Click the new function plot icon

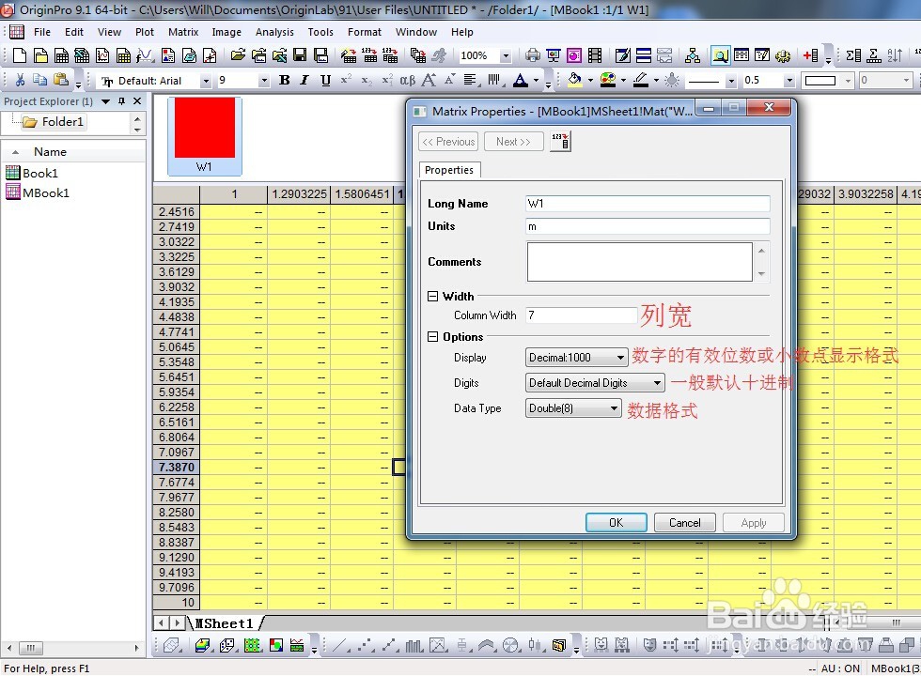pyautogui.click(x=144, y=55)
